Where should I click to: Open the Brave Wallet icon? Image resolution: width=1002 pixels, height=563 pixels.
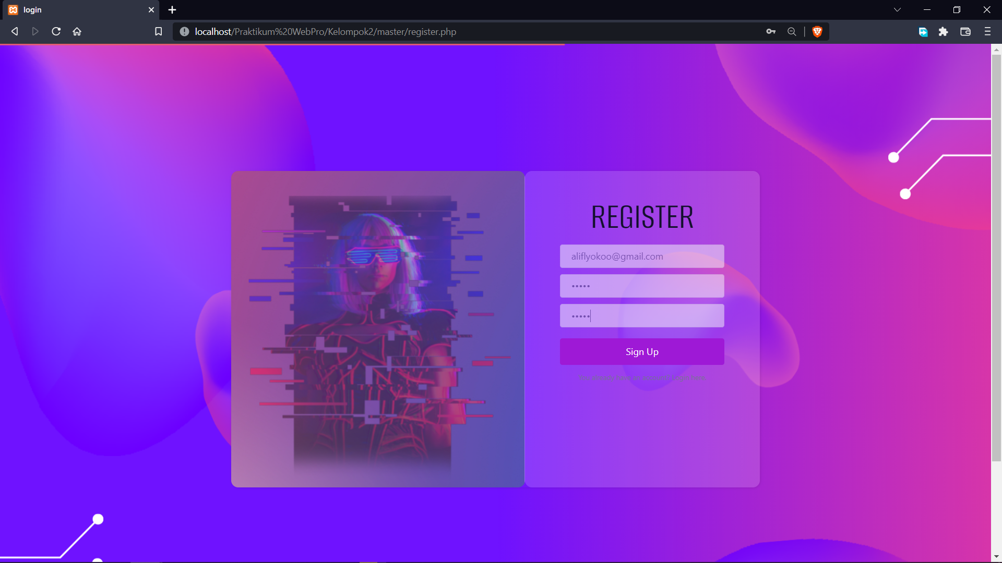click(965, 32)
